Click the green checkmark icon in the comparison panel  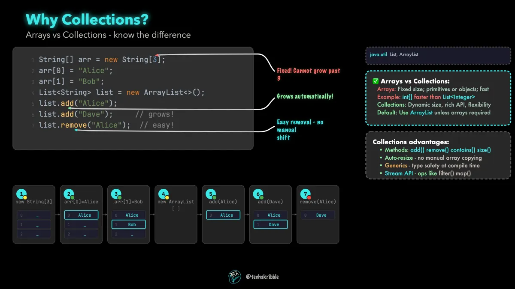(x=376, y=81)
